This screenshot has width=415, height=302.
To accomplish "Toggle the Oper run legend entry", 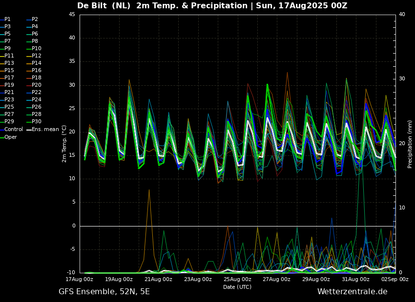I will coord(11,137).
